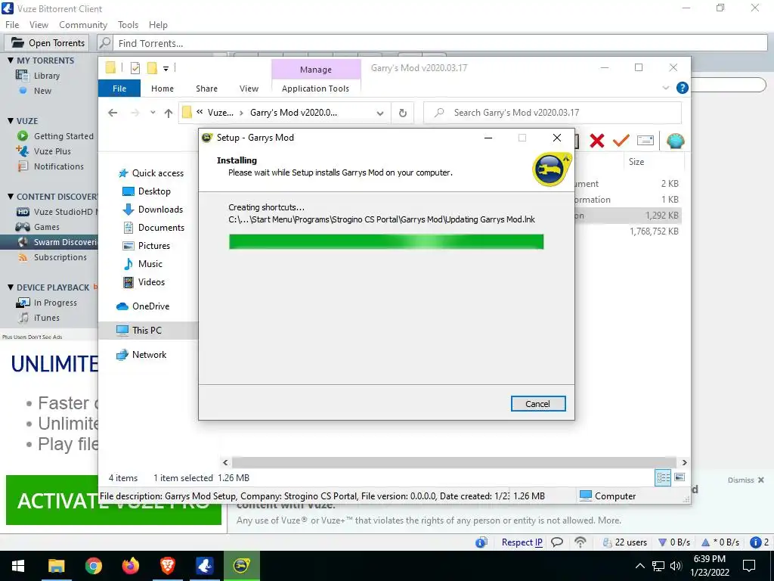Open iTunes device playback entry
The width and height of the screenshot is (774, 581).
click(46, 318)
